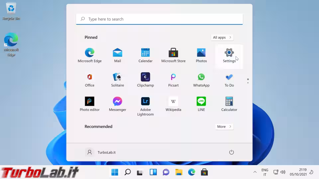Open the clock showing 21:19
Viewport: 319px width, 179px height.
coord(298,172)
